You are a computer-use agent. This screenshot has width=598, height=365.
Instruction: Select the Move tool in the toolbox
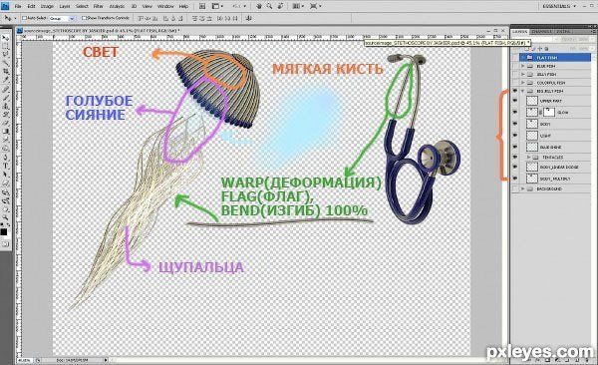(5, 38)
